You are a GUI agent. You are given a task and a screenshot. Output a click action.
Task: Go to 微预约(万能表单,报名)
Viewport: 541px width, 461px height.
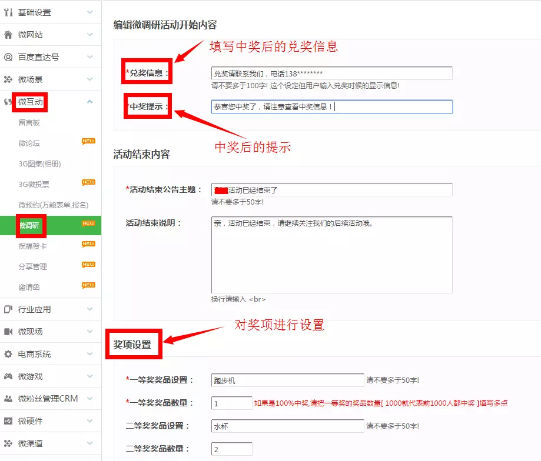click(x=54, y=205)
